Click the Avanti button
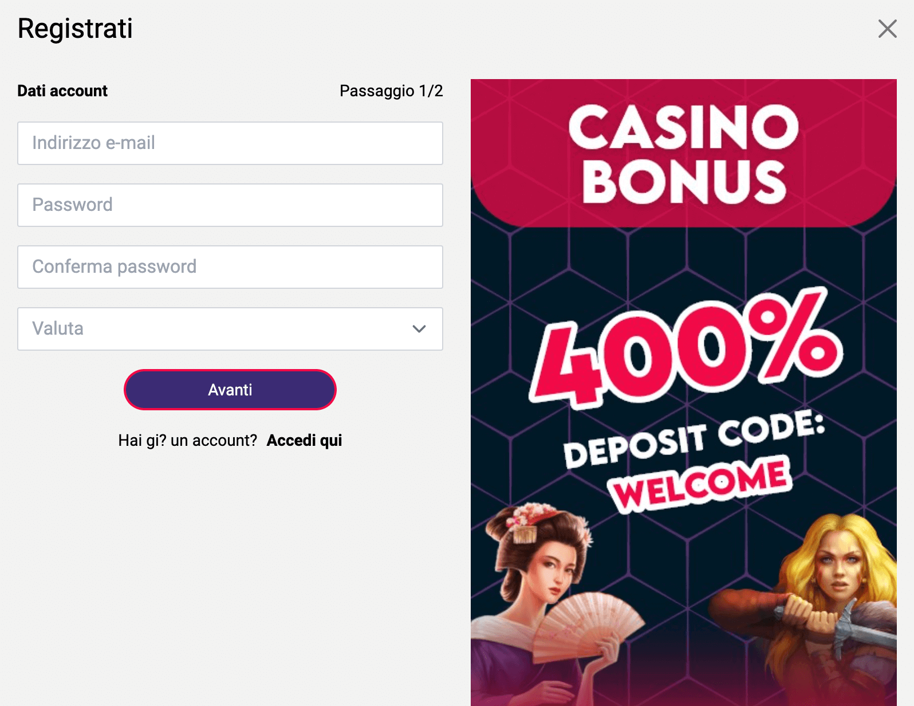The height and width of the screenshot is (706, 914). (x=229, y=390)
